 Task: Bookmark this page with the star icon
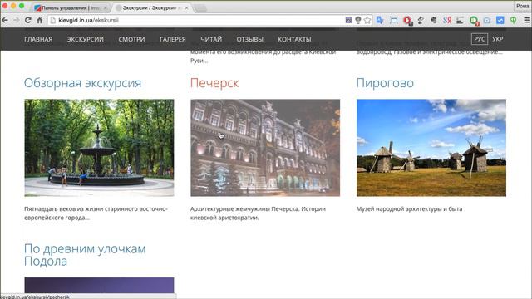[367, 20]
